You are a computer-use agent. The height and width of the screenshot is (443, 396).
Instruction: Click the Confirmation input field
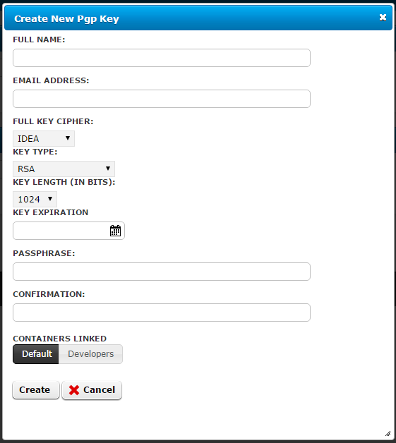pyautogui.click(x=162, y=312)
